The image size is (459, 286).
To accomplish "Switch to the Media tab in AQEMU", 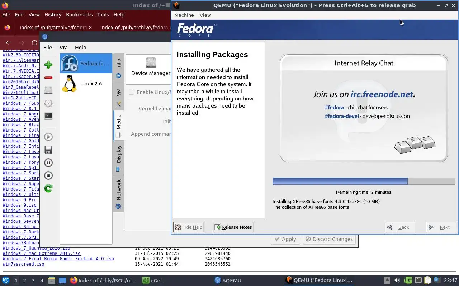I will coord(119,125).
